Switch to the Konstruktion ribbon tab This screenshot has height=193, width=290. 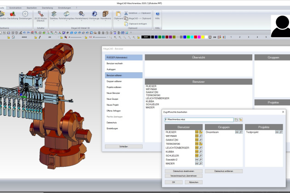point(15,7)
